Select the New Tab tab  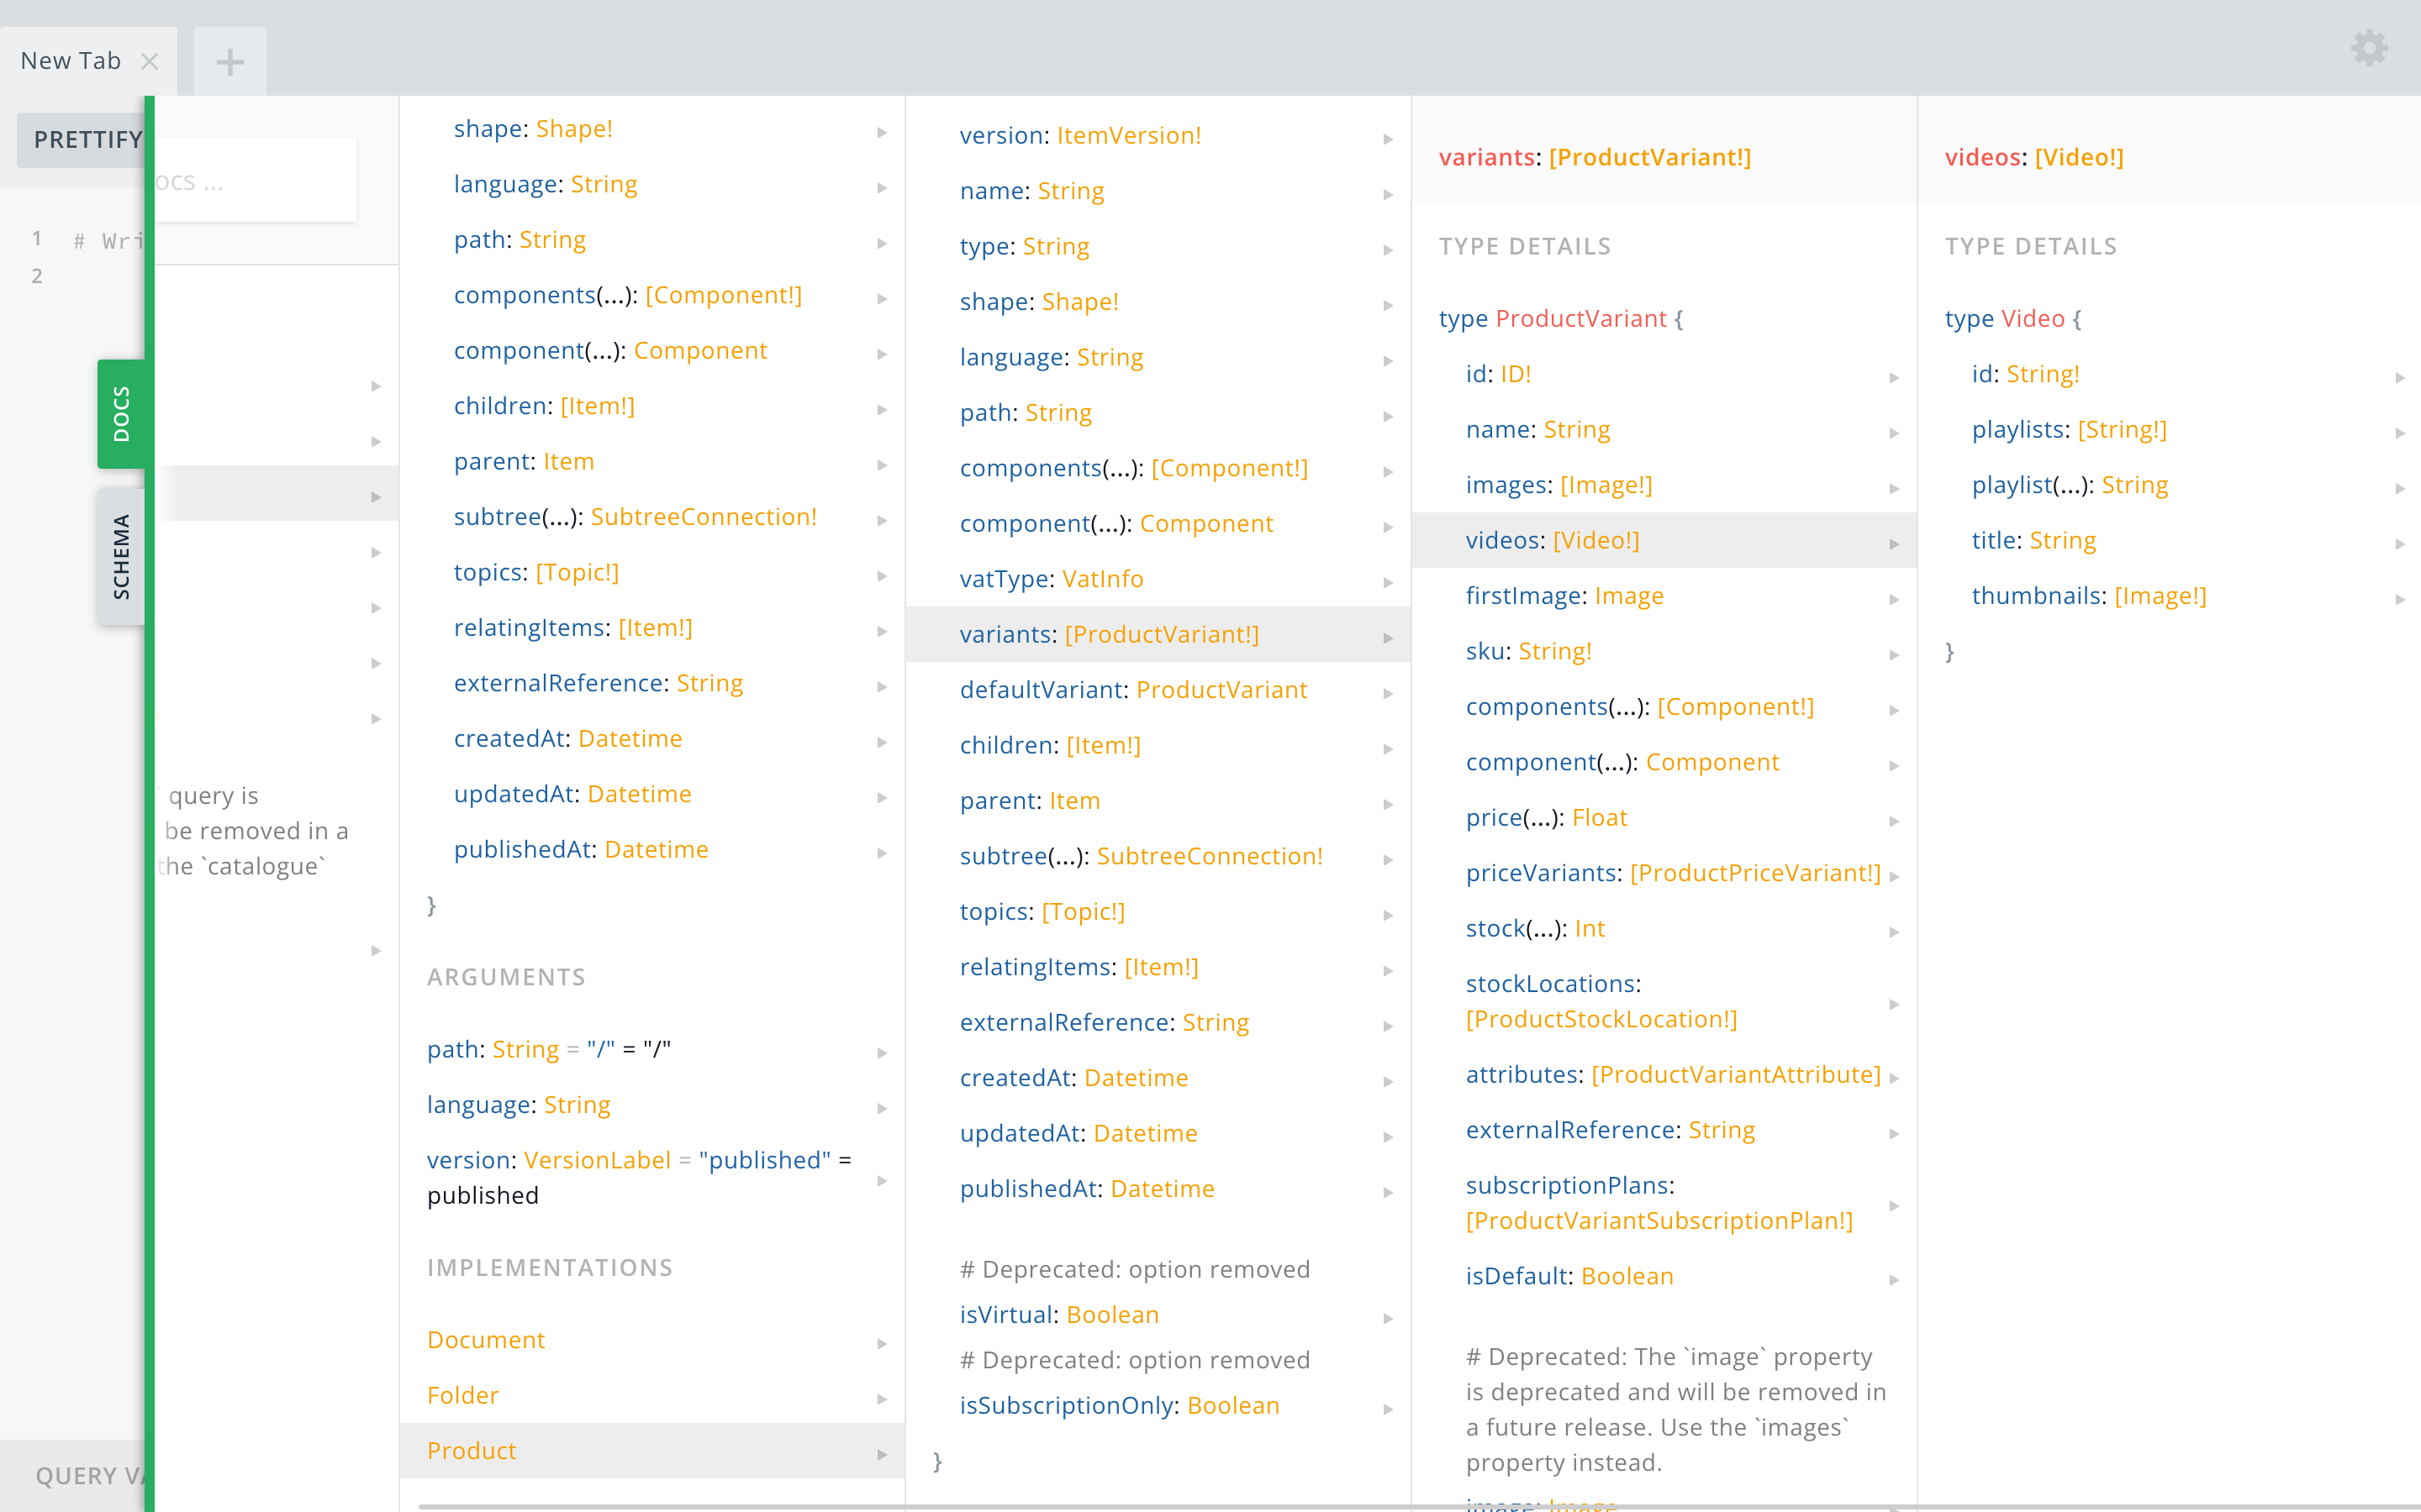pos(70,61)
